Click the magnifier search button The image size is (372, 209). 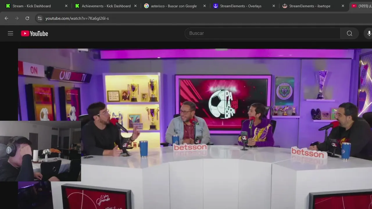click(x=350, y=33)
